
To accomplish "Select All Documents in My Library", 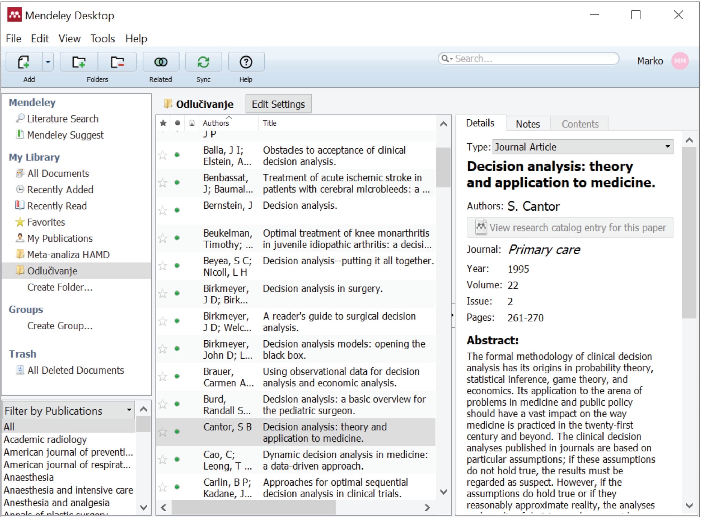I will (x=58, y=173).
